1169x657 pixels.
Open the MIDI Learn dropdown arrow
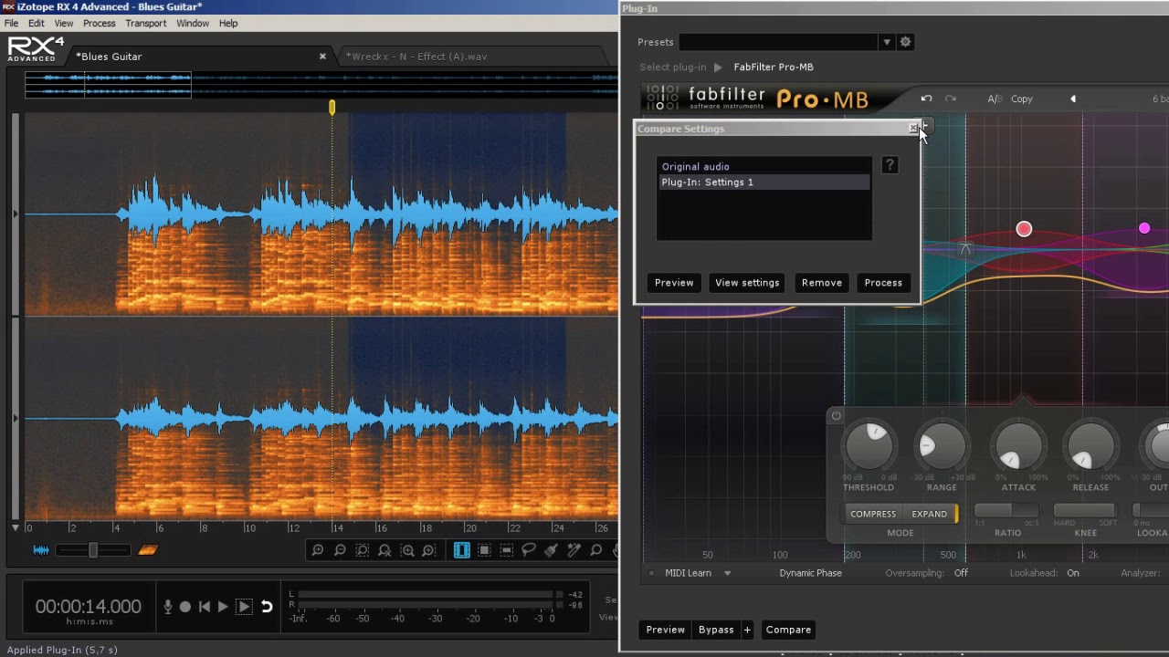(728, 573)
